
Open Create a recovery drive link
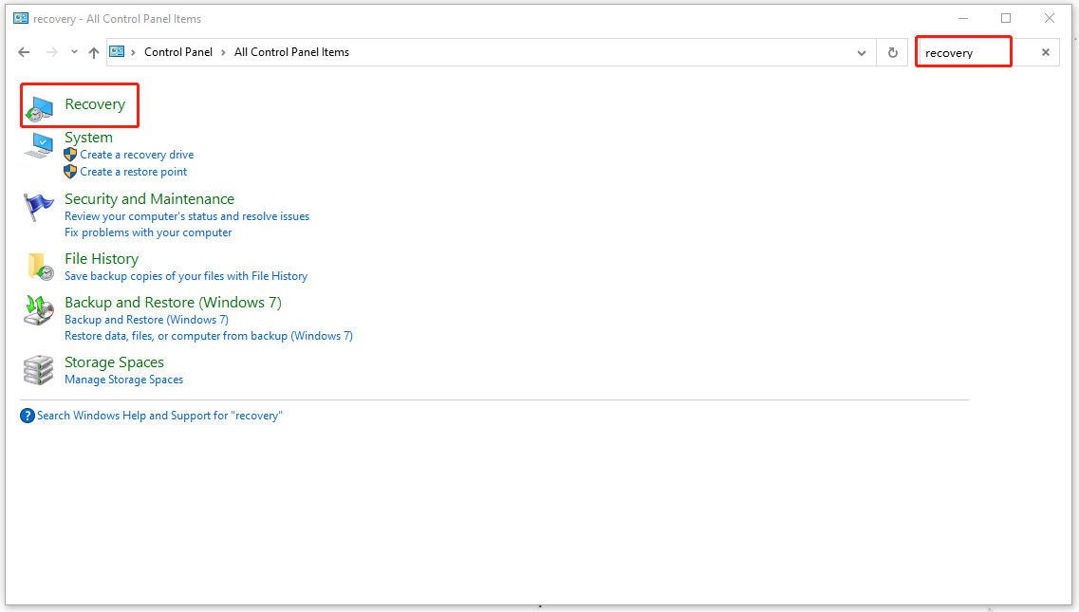click(x=137, y=155)
